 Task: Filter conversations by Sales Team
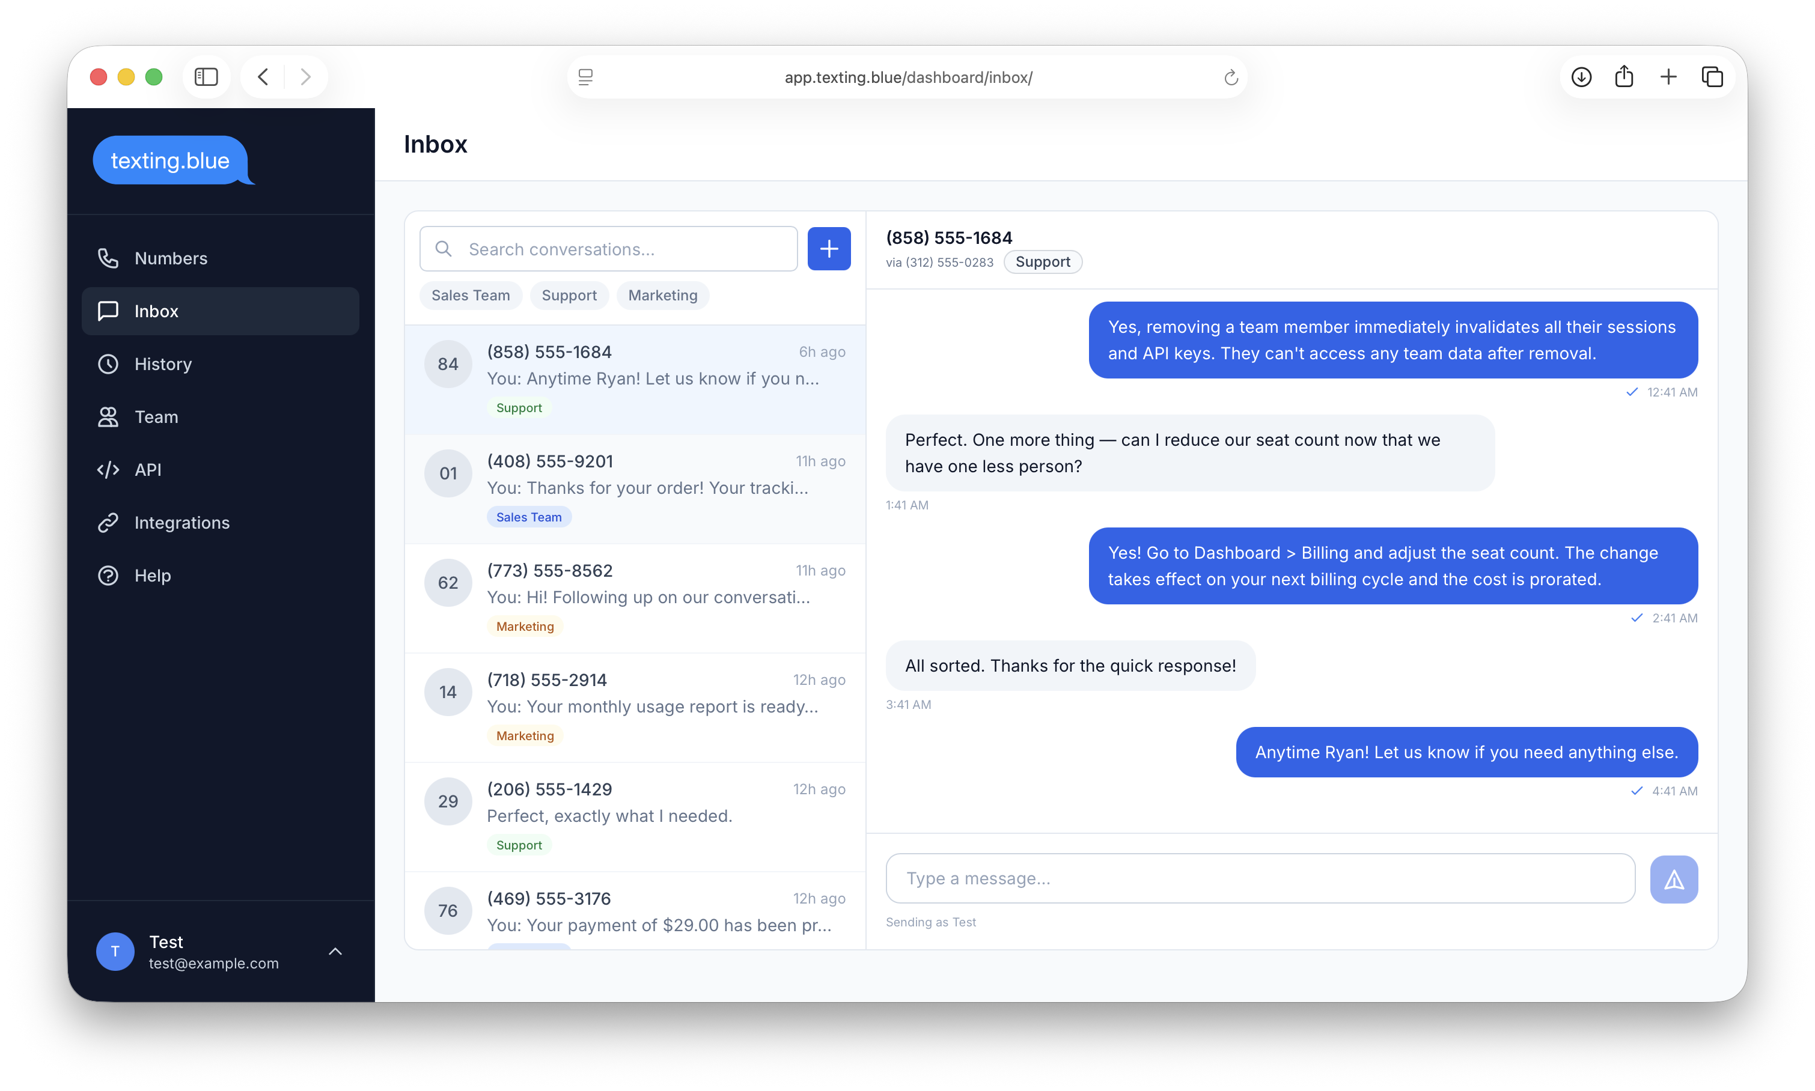tap(470, 295)
